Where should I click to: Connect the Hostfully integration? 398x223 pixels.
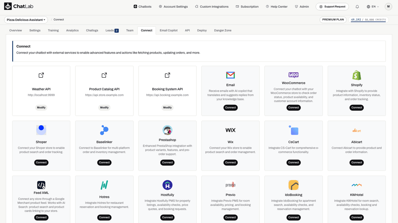click(167, 217)
